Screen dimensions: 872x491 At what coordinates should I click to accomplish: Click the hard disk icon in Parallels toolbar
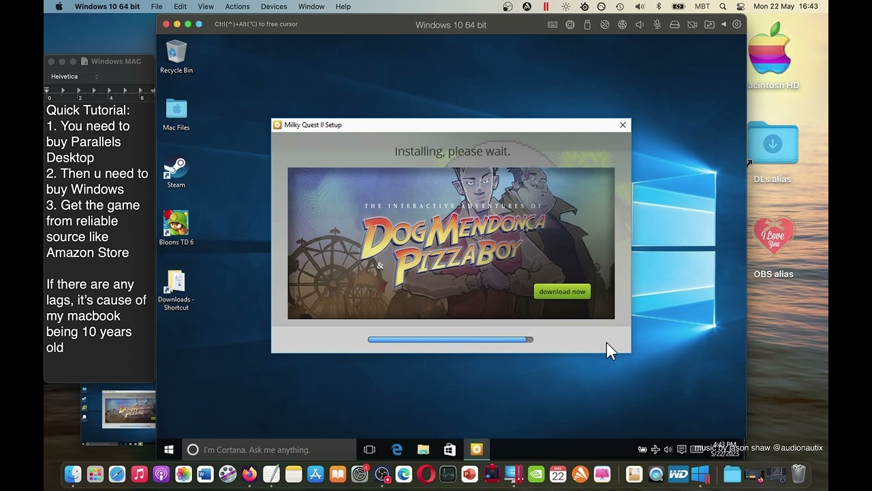[x=674, y=25]
